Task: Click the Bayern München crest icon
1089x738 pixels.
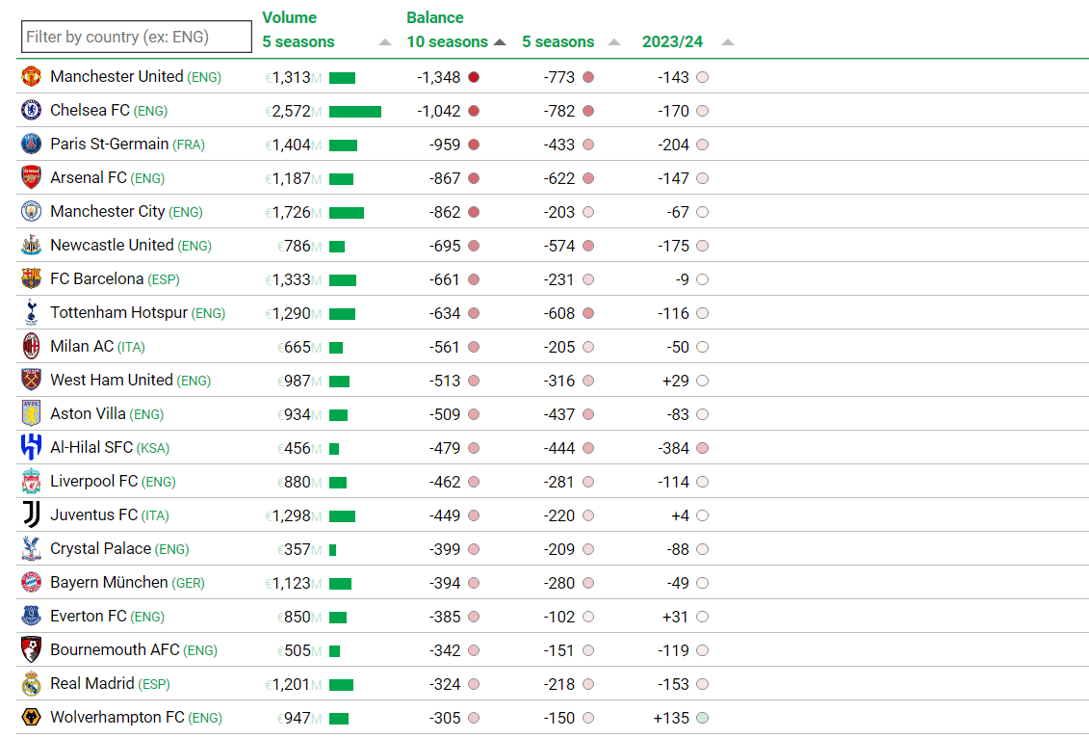Action: tap(31, 583)
